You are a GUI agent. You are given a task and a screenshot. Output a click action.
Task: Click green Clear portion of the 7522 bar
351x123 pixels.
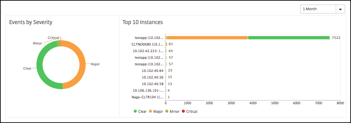289,38
